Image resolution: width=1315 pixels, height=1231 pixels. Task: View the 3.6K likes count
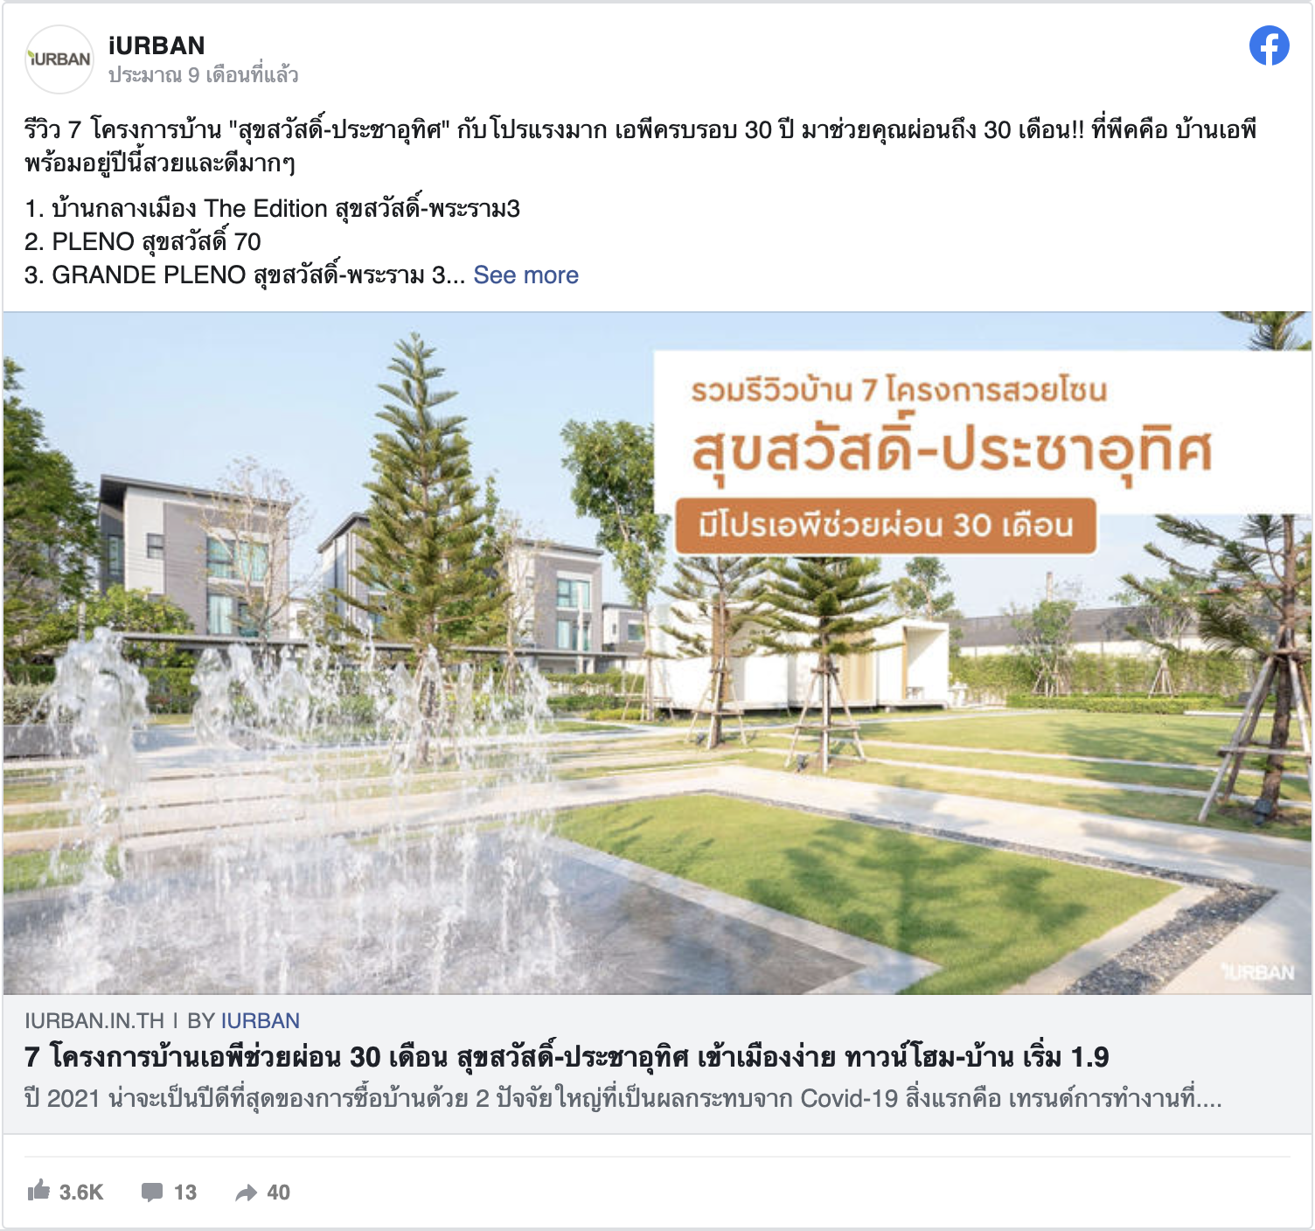coord(81,1193)
